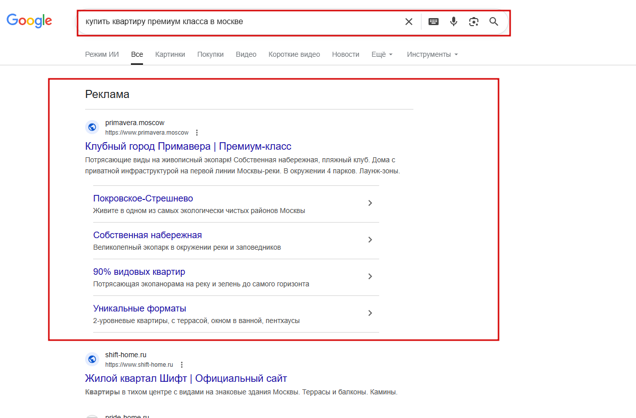Image resolution: width=636 pixels, height=418 pixels.
Task: Click description 'Живите в одном из самых экологически'
Action: tap(199, 211)
